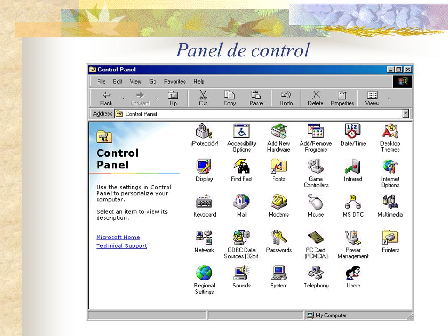The width and height of the screenshot is (448, 336).
Task: Click My Computer in status bar
Action: pyautogui.click(x=327, y=315)
